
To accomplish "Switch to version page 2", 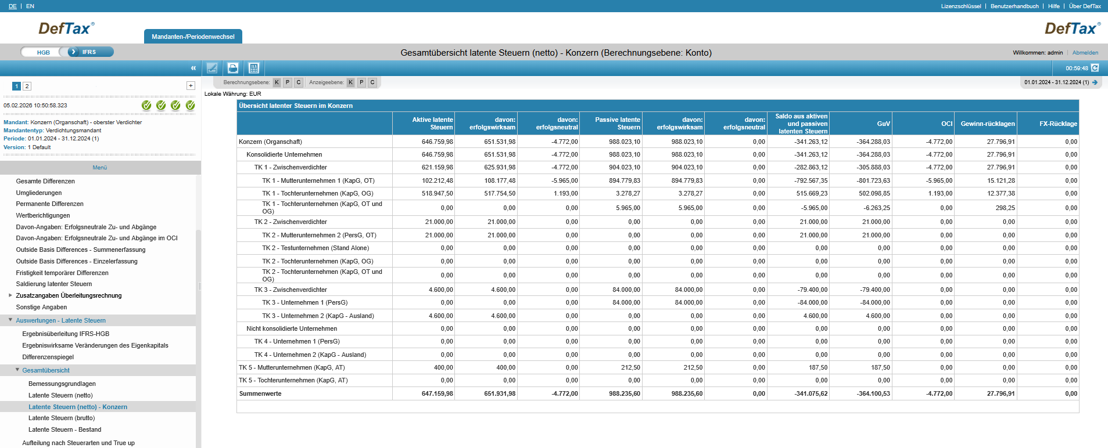I will click(x=27, y=86).
